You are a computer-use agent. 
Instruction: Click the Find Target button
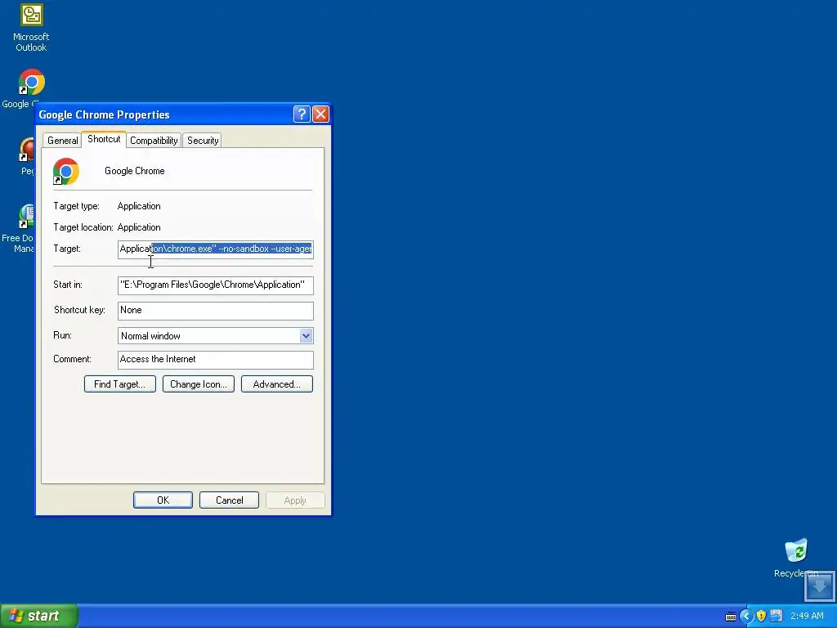[120, 384]
